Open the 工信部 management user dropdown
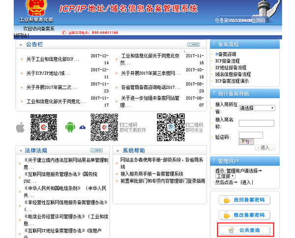Viewport: 295px width, 238px height. pos(225,177)
